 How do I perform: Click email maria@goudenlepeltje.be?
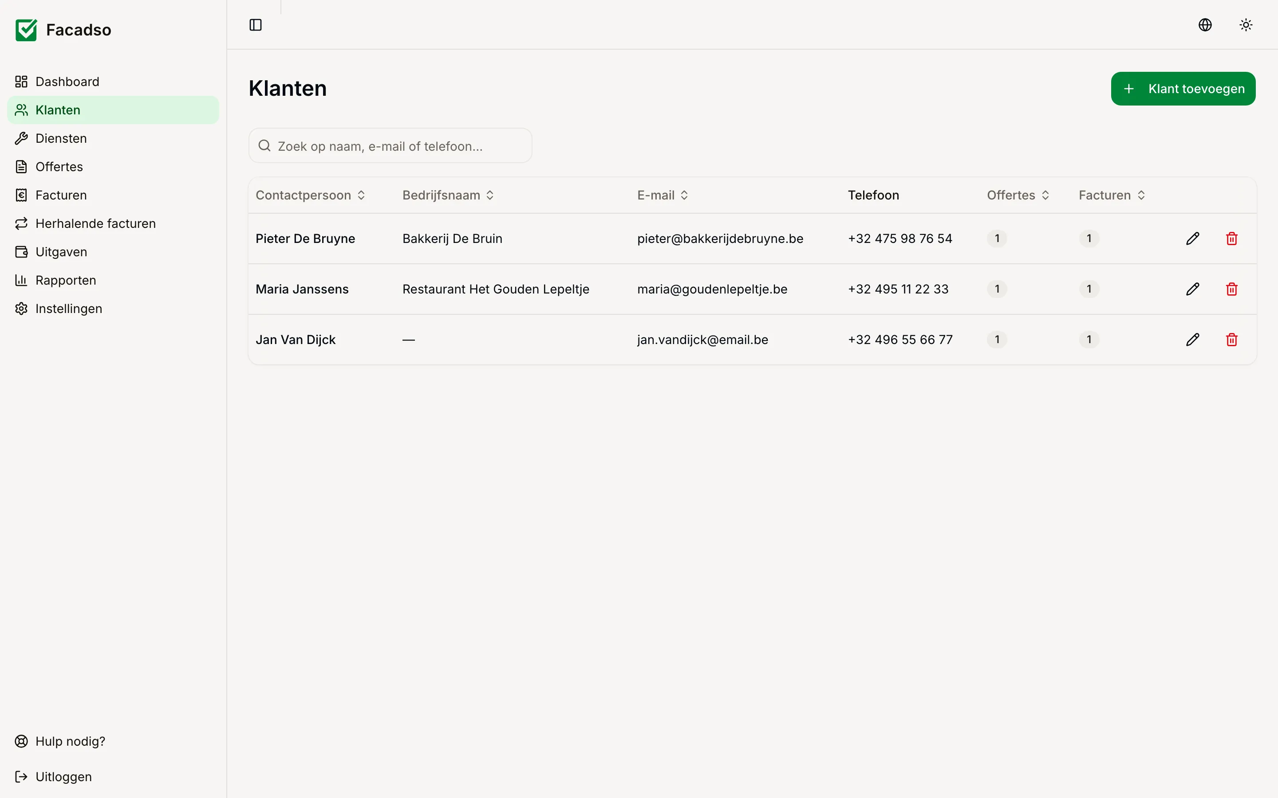coord(712,289)
